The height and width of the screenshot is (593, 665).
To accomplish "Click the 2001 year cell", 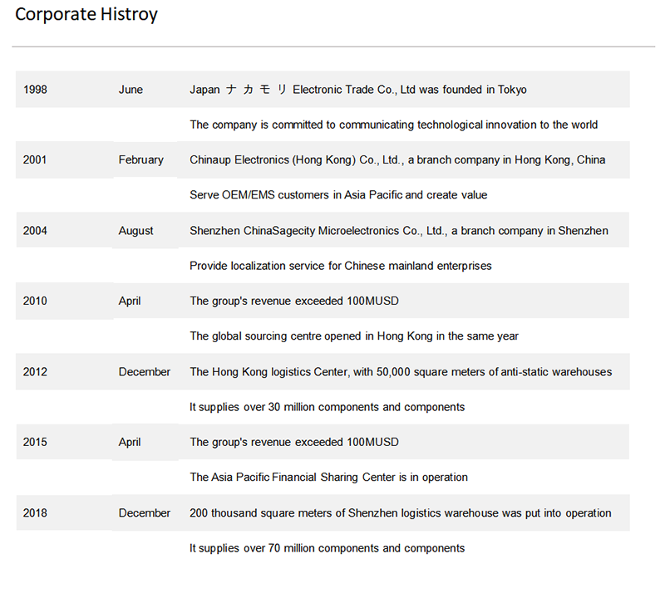I will click(36, 159).
